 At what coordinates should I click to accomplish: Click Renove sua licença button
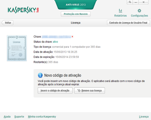click(x=90, y=91)
